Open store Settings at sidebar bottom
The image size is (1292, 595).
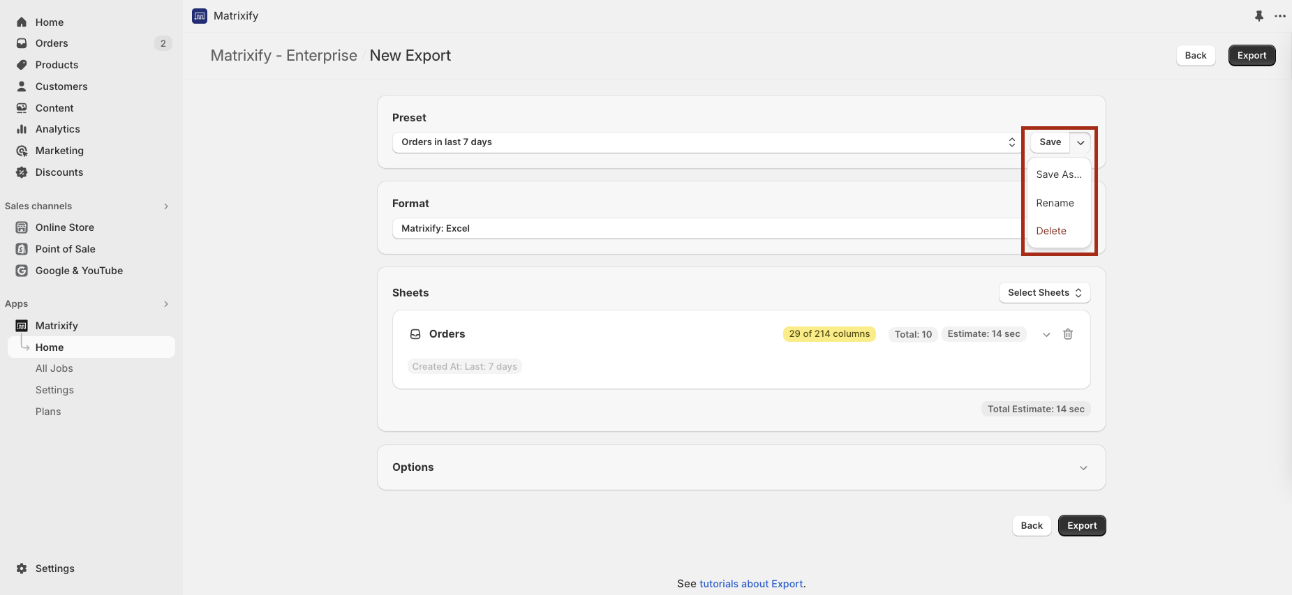click(54, 568)
